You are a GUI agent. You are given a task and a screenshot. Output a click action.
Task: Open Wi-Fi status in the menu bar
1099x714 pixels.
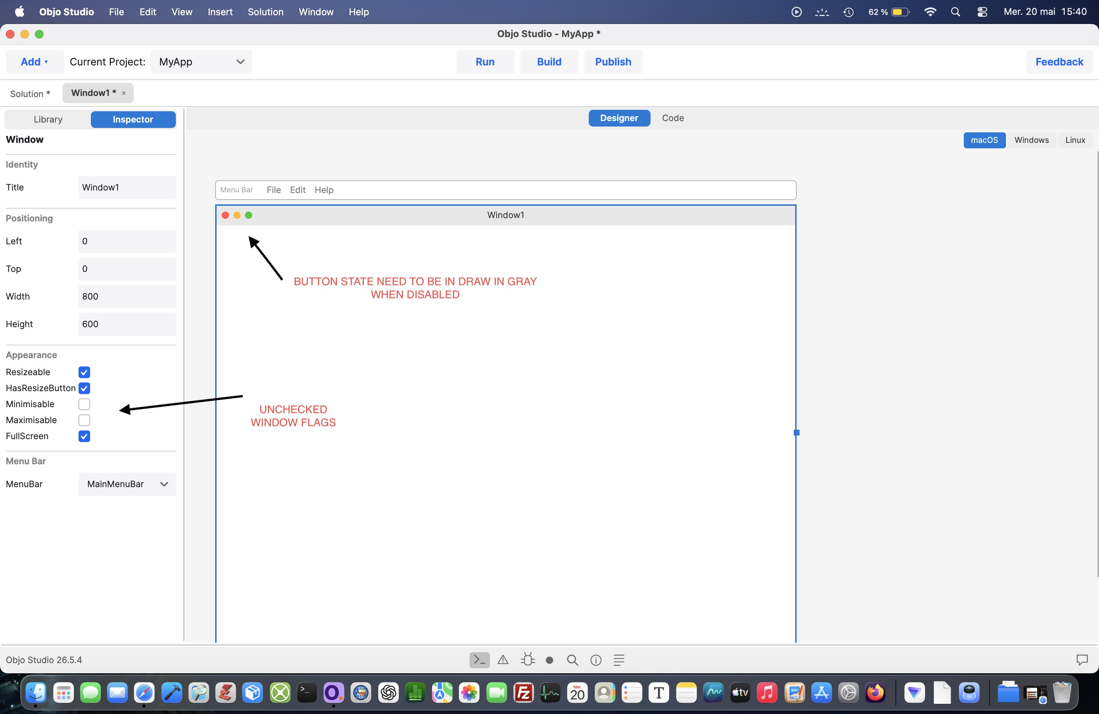click(x=930, y=12)
